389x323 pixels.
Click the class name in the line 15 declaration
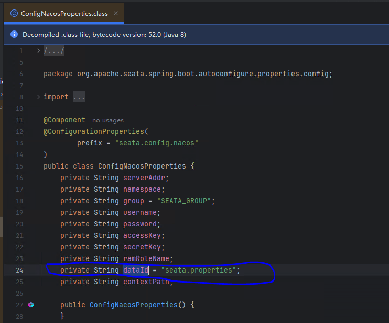coord(142,166)
